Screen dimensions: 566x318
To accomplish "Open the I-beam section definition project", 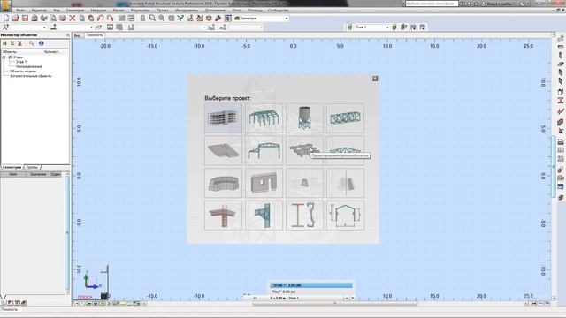I will point(304,216).
